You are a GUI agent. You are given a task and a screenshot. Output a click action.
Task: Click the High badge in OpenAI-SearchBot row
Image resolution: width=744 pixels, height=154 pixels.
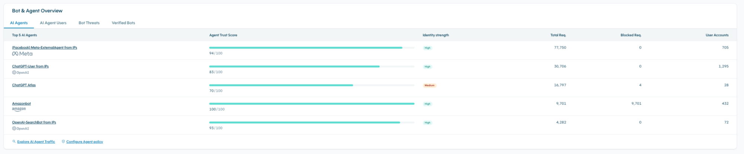click(x=427, y=123)
